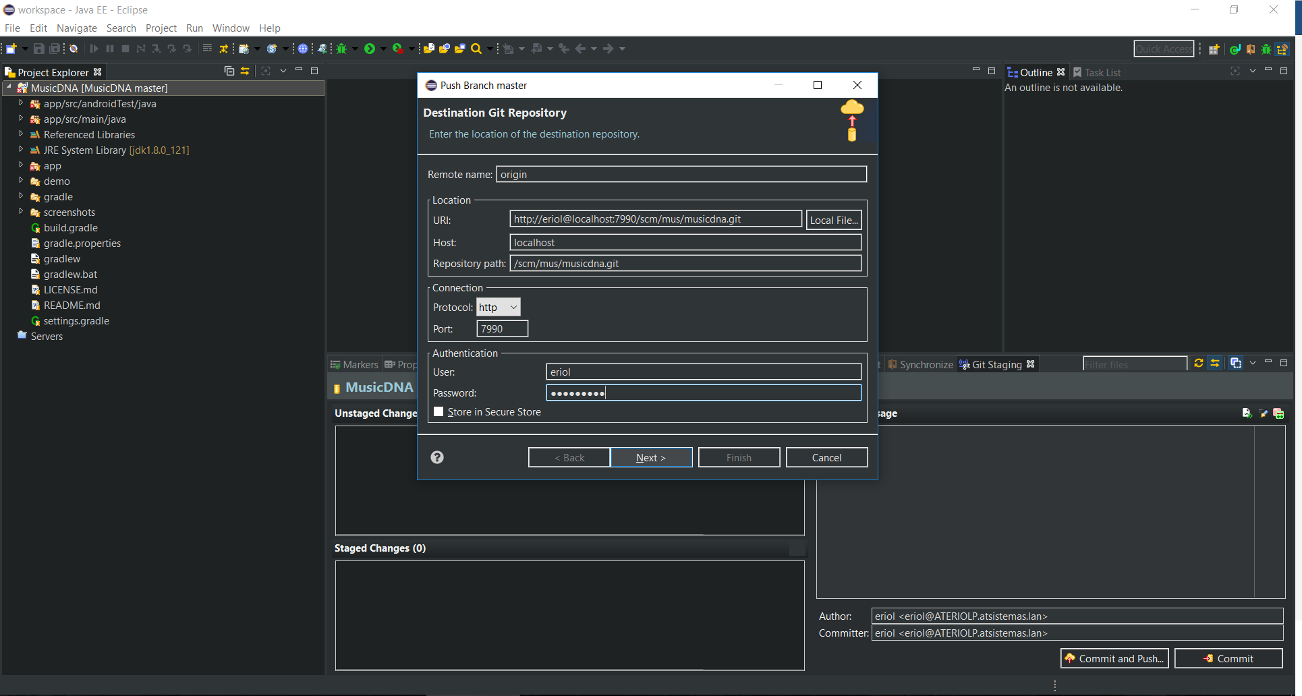Toggle Link with Editor in Project Explorer
The width and height of the screenshot is (1302, 696).
point(245,71)
